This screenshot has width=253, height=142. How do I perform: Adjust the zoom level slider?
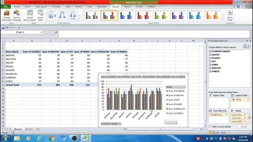coord(240,133)
